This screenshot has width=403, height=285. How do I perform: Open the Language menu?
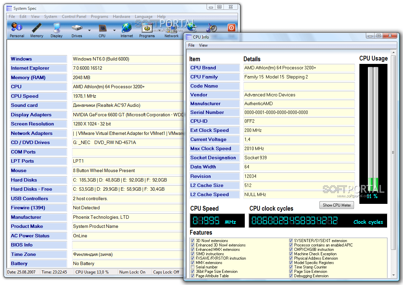point(144,17)
